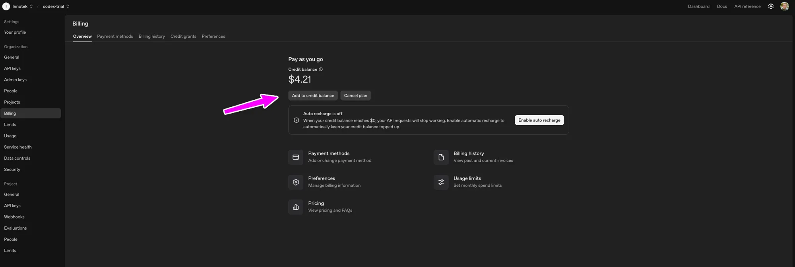The height and width of the screenshot is (267, 795).
Task: Switch to the Credit grants tab
Action: [183, 37]
